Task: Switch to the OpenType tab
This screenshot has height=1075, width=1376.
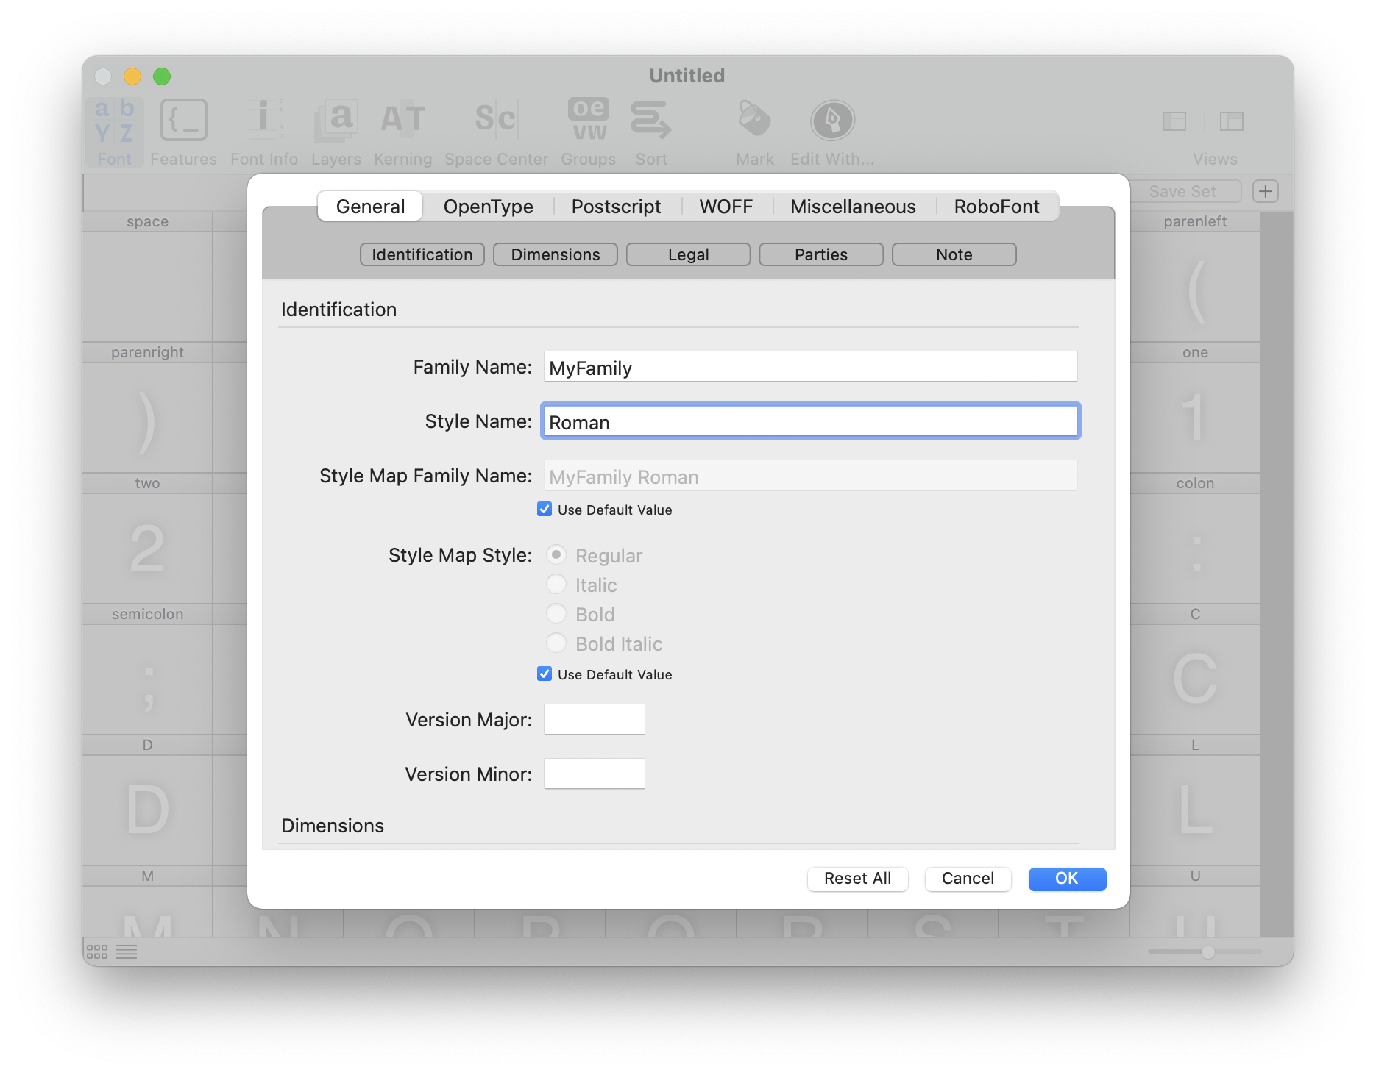Action: click(488, 207)
